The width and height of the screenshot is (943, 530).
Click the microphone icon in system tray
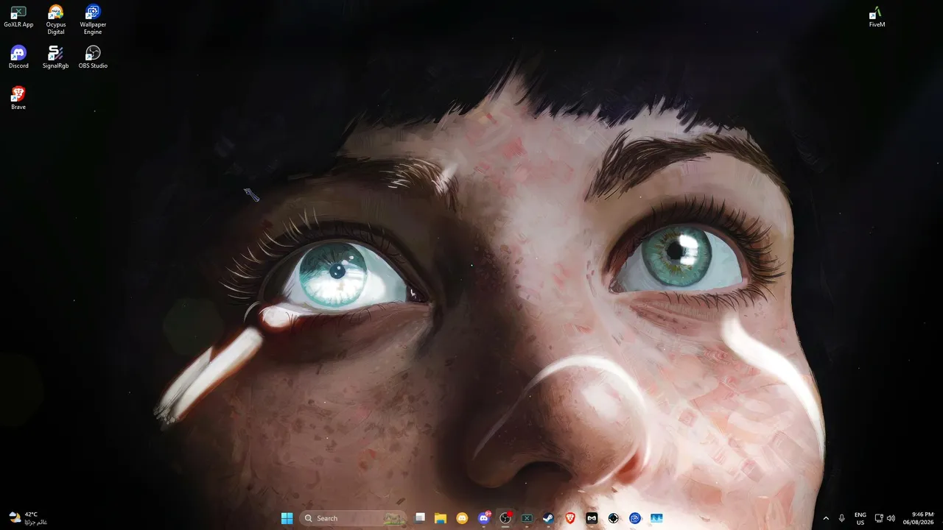click(842, 518)
